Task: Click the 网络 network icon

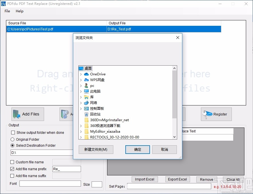Action: click(x=87, y=103)
